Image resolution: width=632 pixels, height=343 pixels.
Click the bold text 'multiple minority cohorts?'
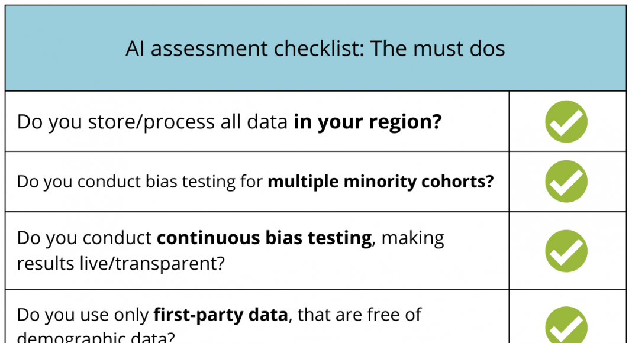click(381, 182)
